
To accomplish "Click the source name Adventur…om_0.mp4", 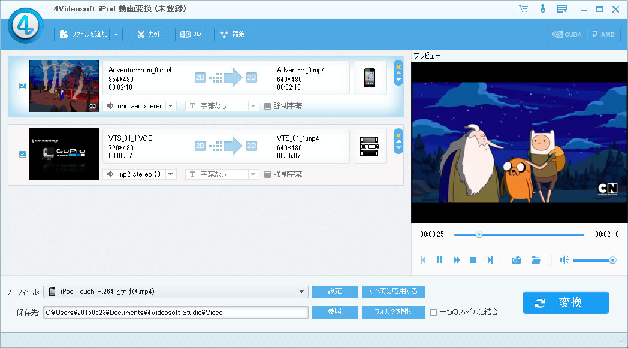I will click(x=140, y=70).
